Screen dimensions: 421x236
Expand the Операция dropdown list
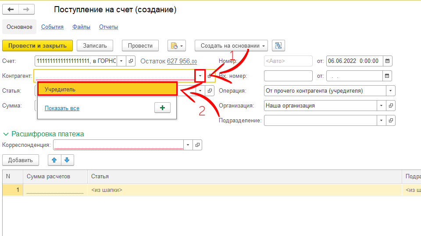(x=390, y=91)
